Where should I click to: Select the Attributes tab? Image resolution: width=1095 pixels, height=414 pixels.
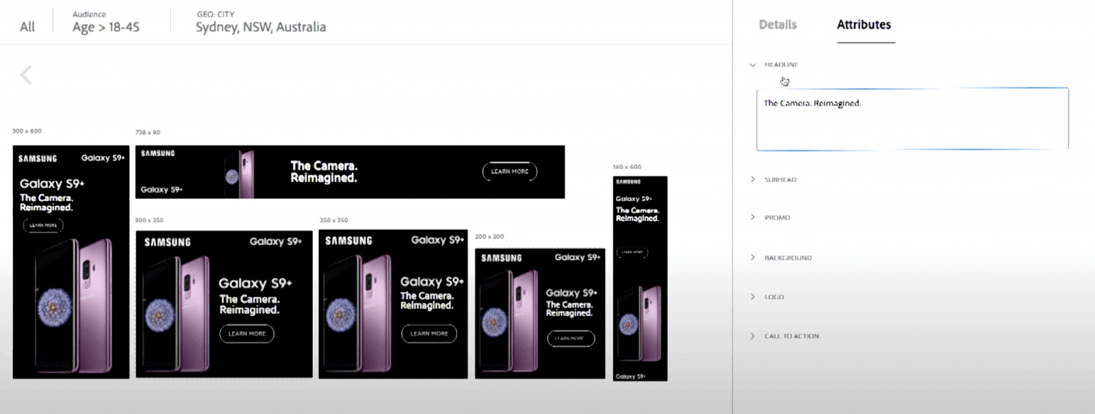(864, 25)
